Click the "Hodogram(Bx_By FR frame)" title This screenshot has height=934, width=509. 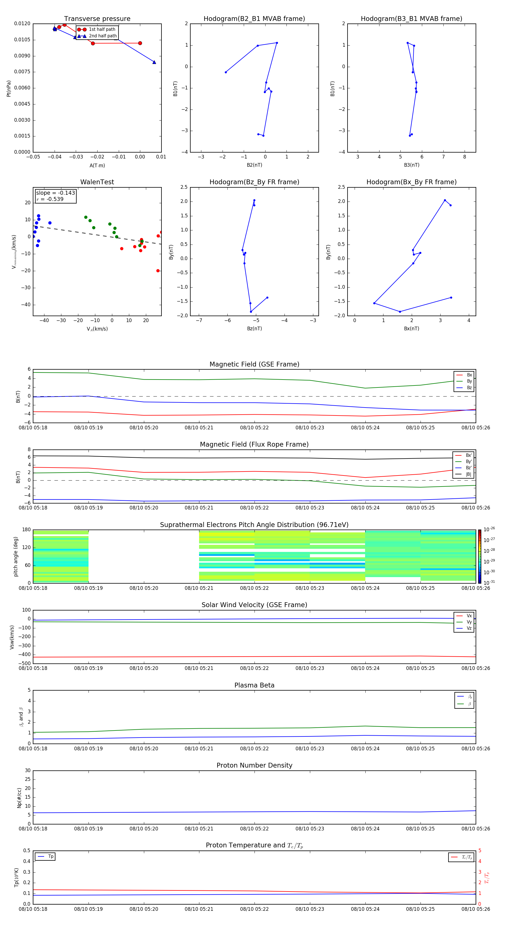pos(411,182)
